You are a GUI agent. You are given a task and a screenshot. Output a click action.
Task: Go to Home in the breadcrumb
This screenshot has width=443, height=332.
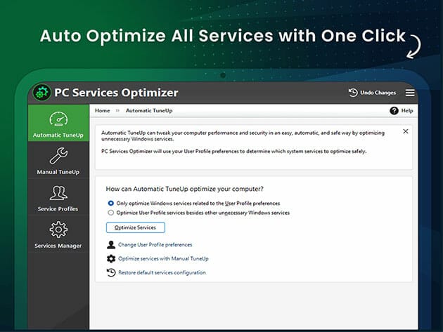pyautogui.click(x=103, y=111)
